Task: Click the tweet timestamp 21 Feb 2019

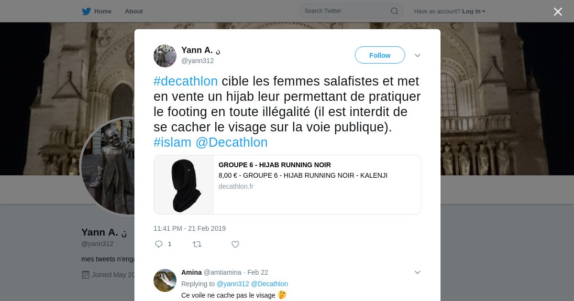Action: (189, 228)
